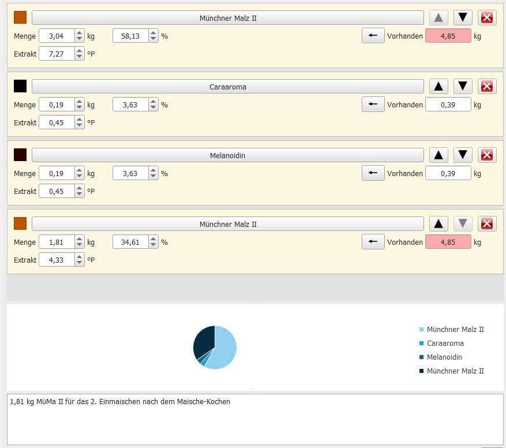Delete the Caraaroma malt entry

click(487, 86)
